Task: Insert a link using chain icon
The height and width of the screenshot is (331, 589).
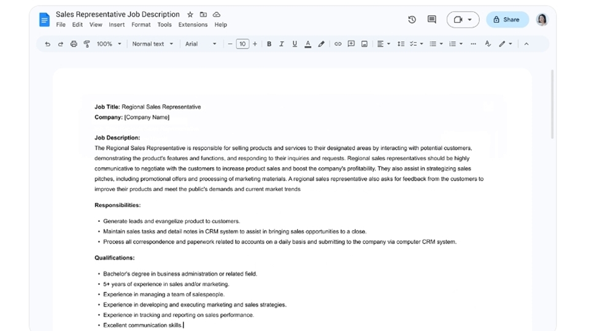Action: (337, 44)
